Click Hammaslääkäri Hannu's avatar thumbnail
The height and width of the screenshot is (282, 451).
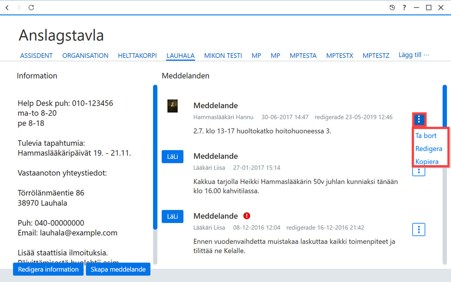[172, 106]
